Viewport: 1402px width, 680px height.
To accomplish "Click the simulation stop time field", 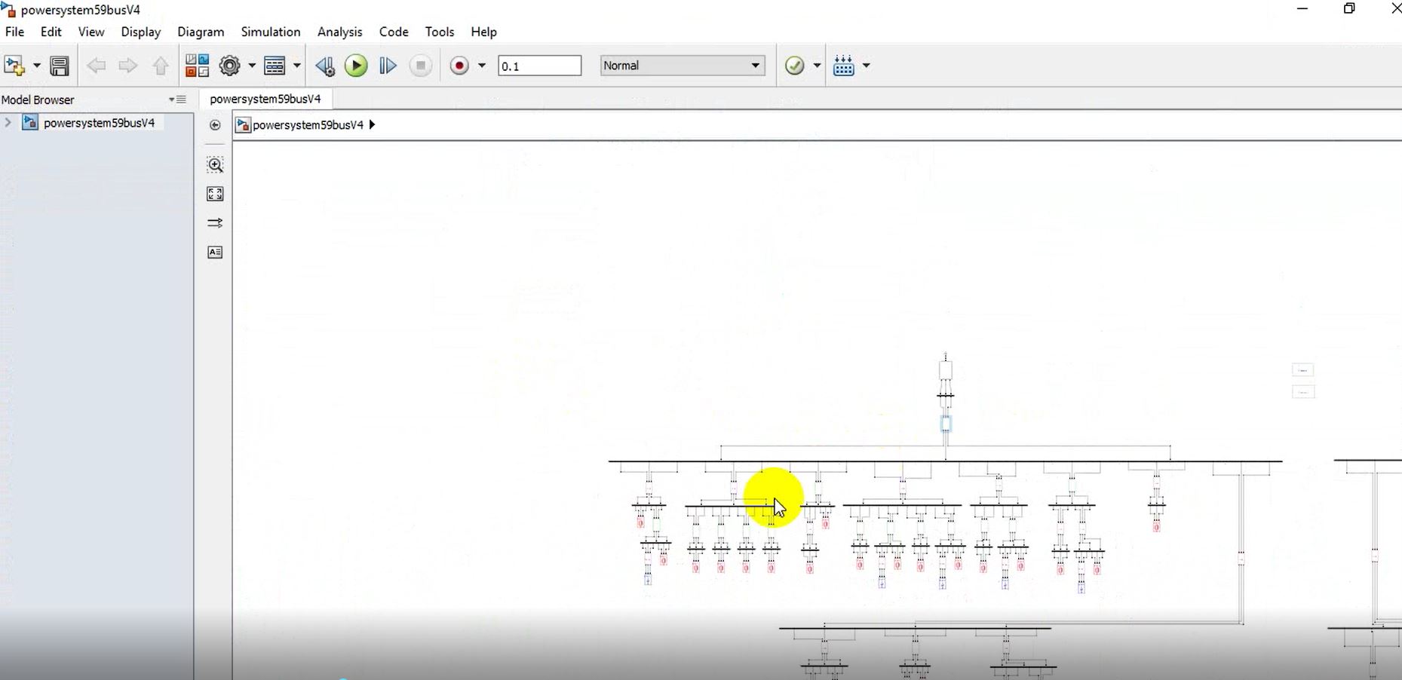I will tap(539, 66).
